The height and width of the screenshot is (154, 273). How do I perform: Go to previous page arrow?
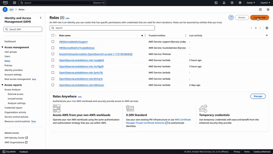click(x=251, y=28)
